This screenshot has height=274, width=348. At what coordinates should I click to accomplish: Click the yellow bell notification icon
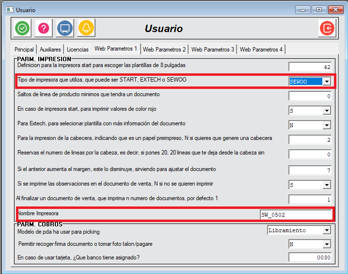pyautogui.click(x=86, y=28)
